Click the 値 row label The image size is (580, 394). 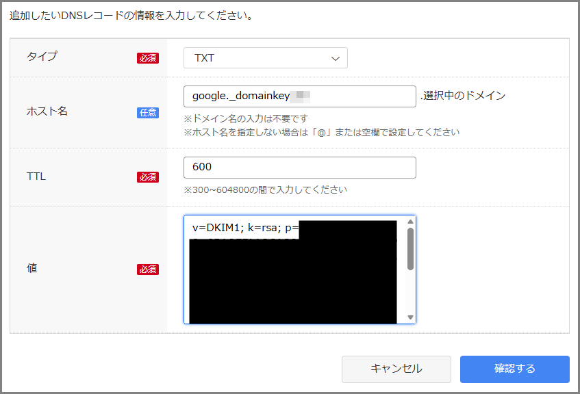tap(31, 269)
